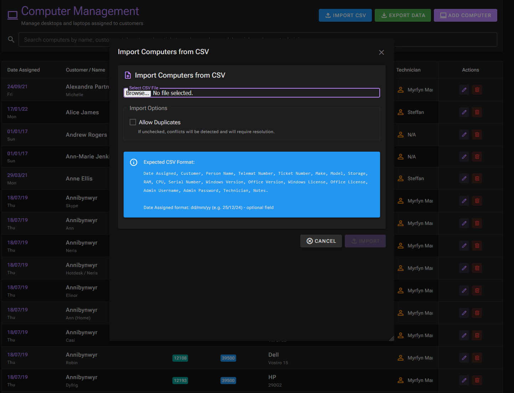The height and width of the screenshot is (393, 514).
Task: Click the computer monitor icon beside the page title
Action: click(12, 15)
